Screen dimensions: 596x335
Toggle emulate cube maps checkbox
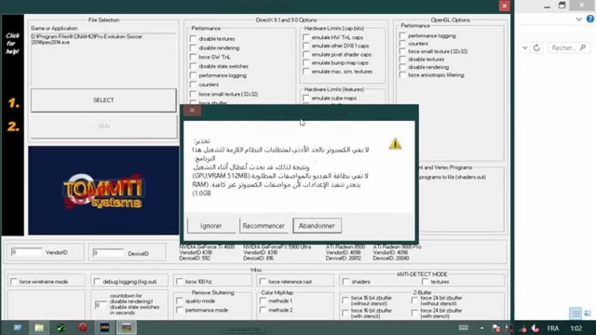coord(306,98)
